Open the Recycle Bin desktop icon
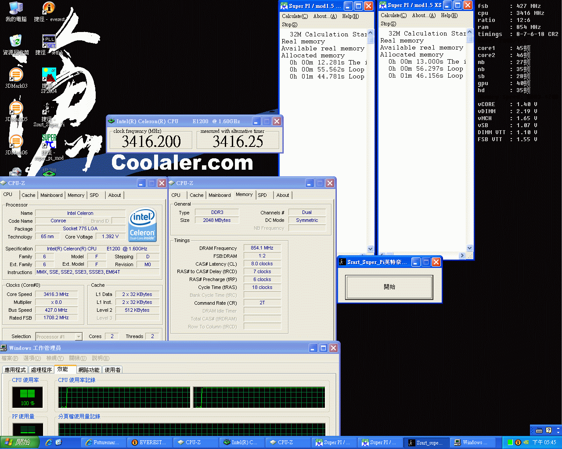Viewport: 562px width, 449px height. pyautogui.click(x=16, y=45)
